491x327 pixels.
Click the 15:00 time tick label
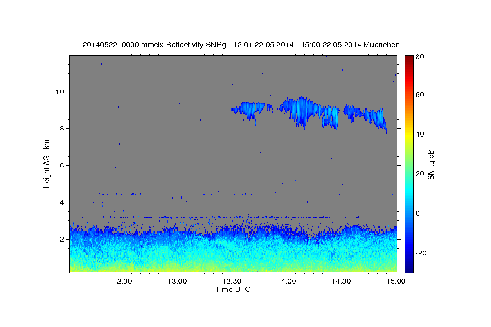click(x=395, y=281)
